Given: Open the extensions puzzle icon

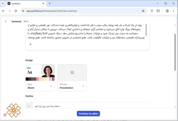Looking at the screenshot, I should (x=158, y=11).
